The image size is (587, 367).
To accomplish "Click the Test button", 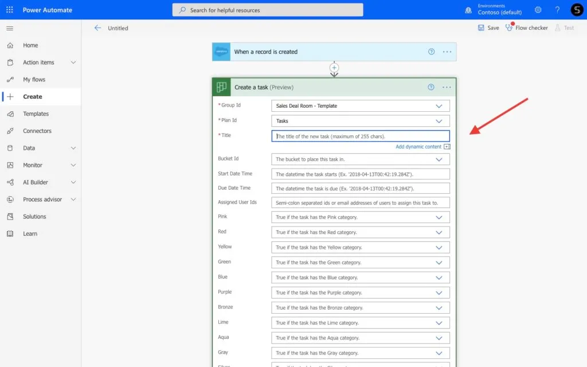I will coord(564,28).
